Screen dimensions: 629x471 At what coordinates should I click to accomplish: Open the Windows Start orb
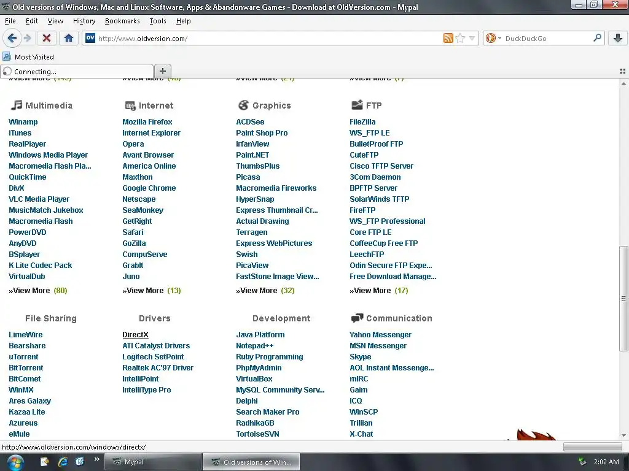tap(15, 462)
